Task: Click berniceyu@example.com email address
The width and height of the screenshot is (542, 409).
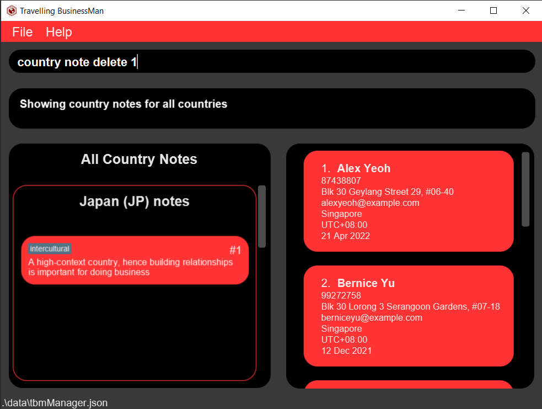Action: point(371,317)
